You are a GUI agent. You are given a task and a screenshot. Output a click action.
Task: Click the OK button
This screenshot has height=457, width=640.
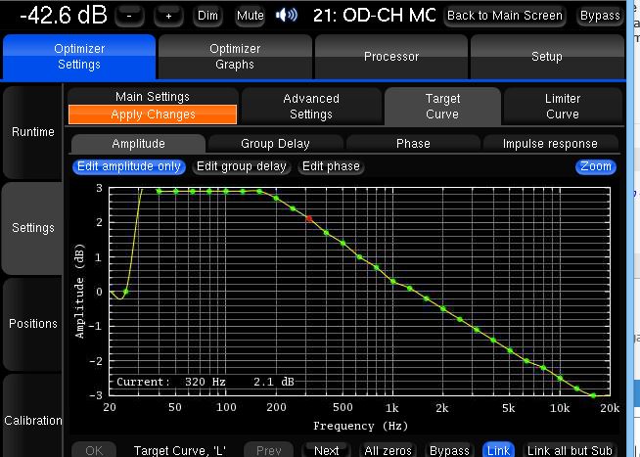pyautogui.click(x=94, y=450)
